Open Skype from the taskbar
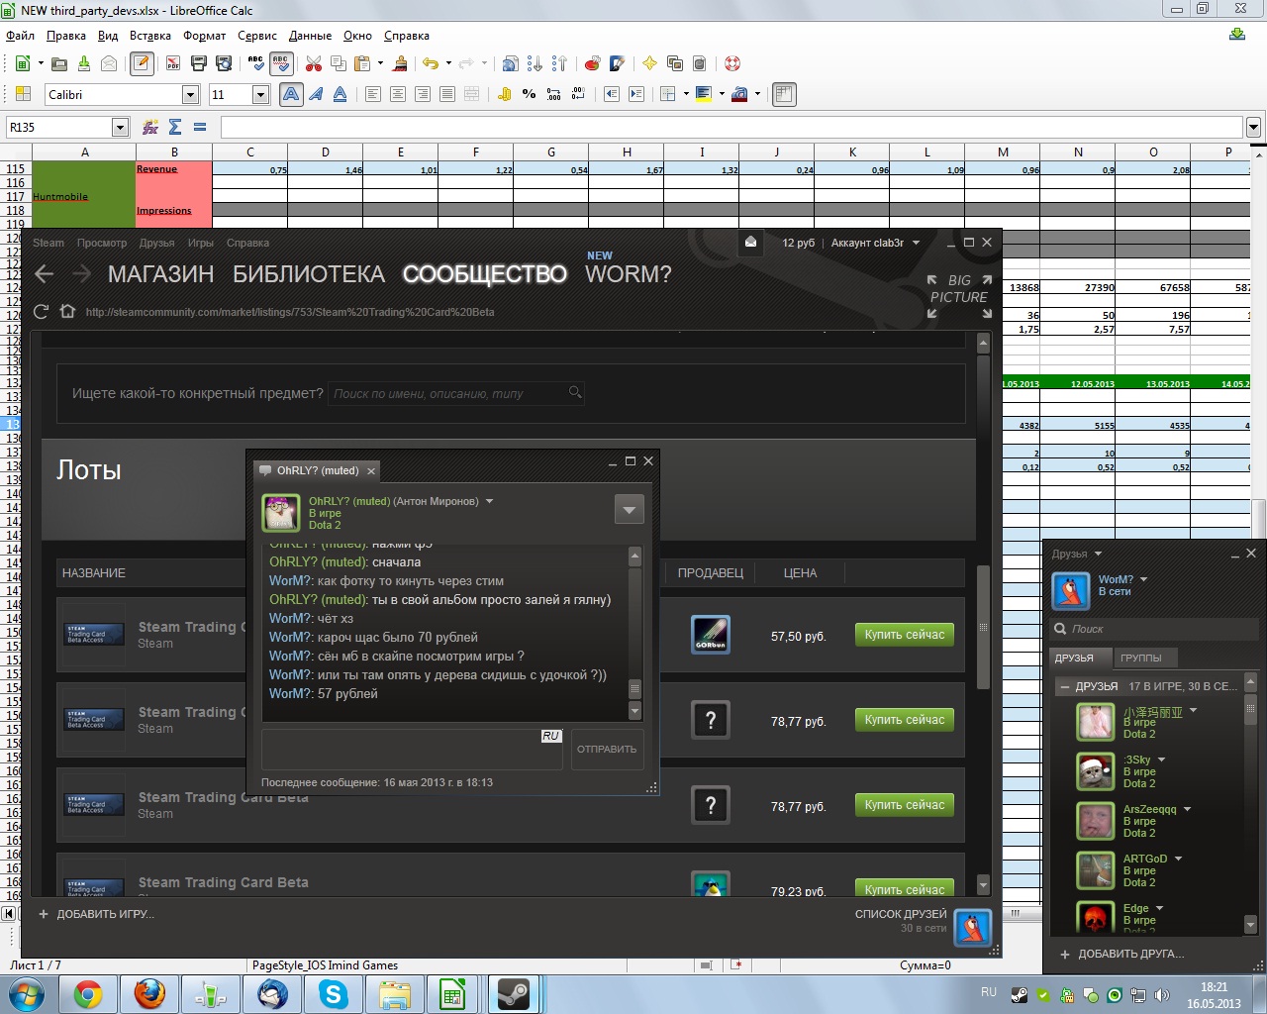Screen dimensions: 1267x1014 click(334, 993)
